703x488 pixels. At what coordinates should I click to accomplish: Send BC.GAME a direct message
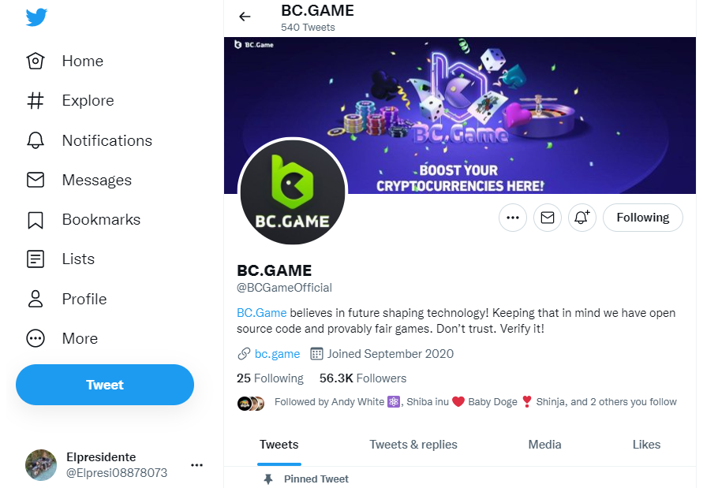[548, 218]
